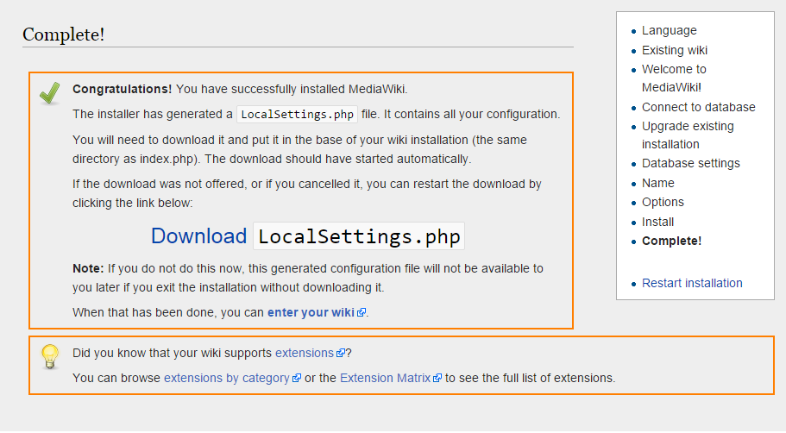This screenshot has width=786, height=433.
Task: Open the 'enter your wiki' link
Action: point(311,312)
